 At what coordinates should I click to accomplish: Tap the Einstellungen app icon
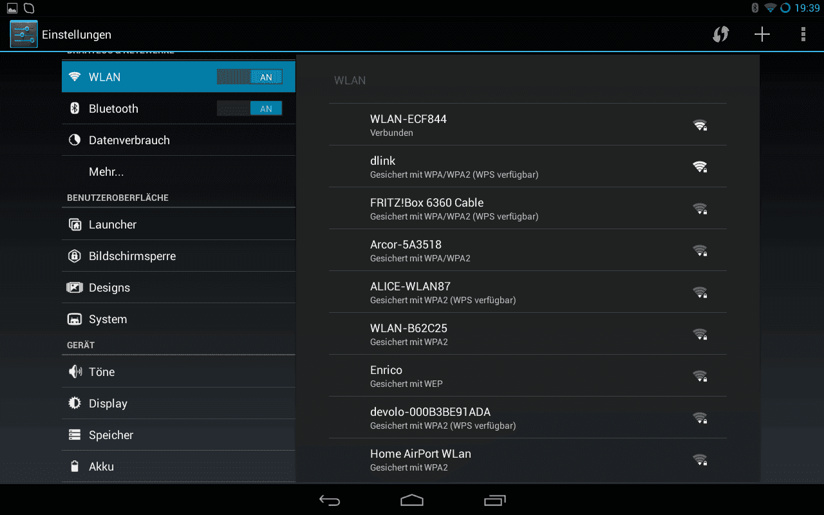24,34
